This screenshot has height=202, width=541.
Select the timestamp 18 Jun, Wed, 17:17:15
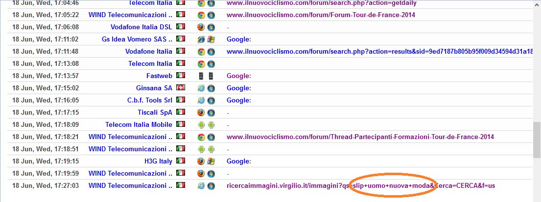[45, 113]
